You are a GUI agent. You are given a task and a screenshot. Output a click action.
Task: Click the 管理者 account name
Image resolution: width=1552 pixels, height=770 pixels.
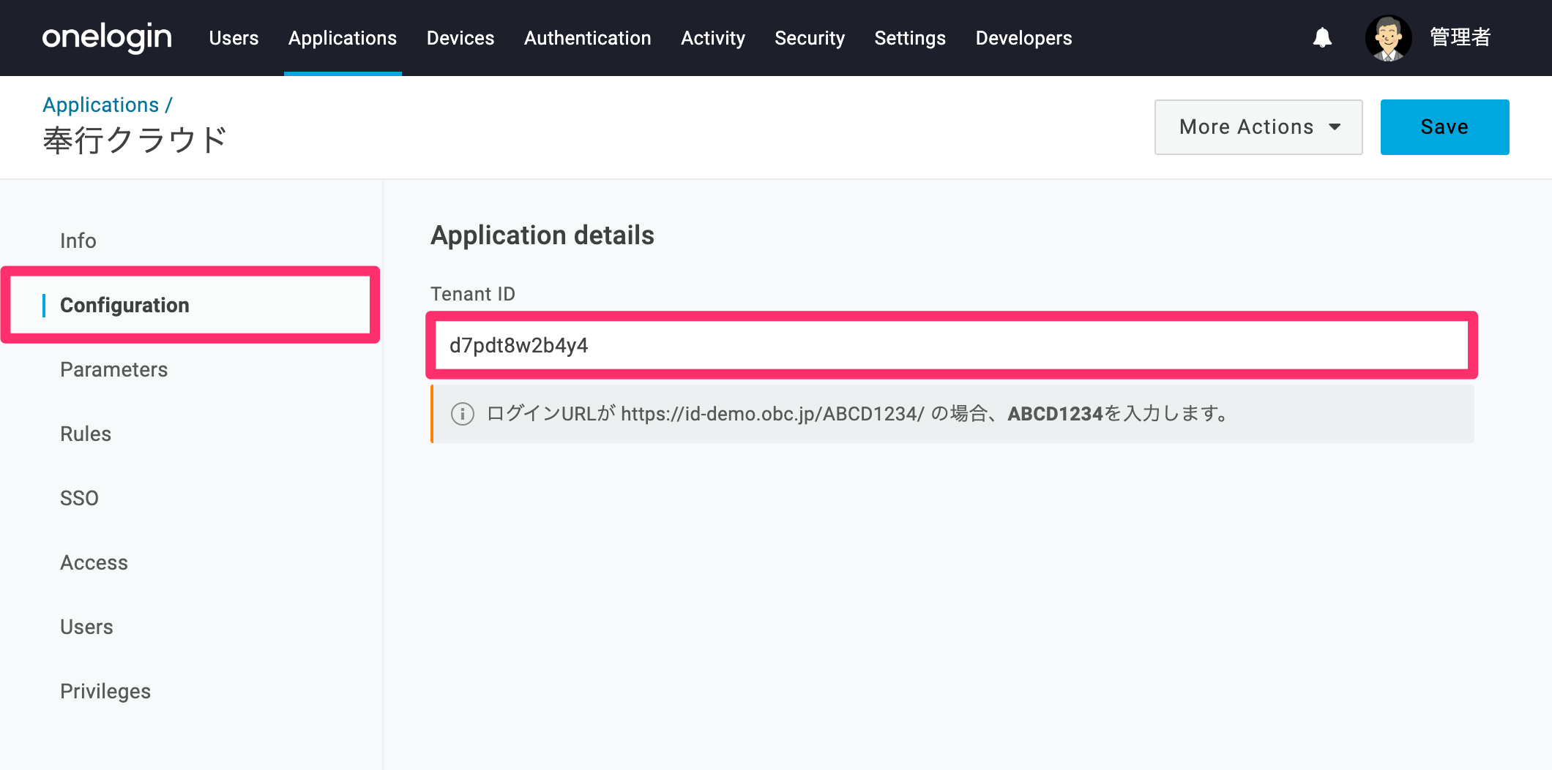[x=1460, y=37]
